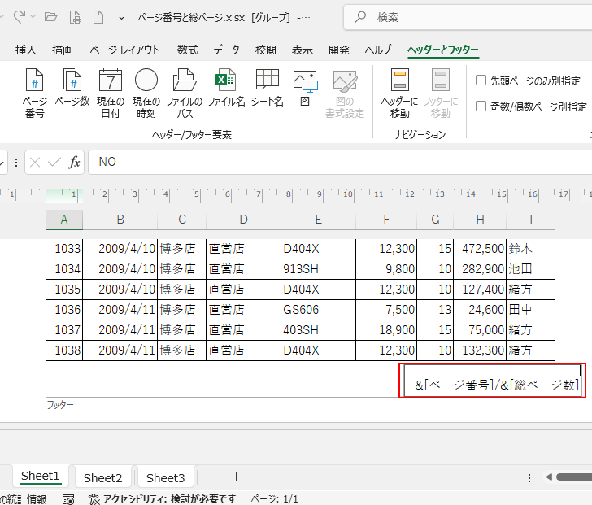Click cell with 472,500
Screen dimensions: 592x505
[x=480, y=249]
